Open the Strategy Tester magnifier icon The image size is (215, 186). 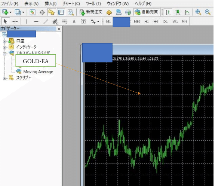tap(71, 12)
